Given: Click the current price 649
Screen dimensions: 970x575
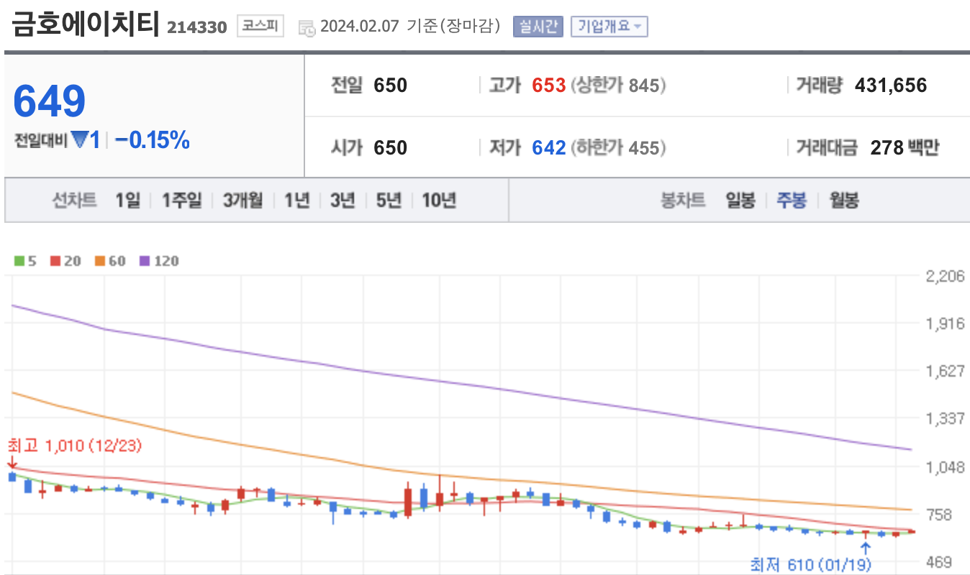Looking at the screenshot, I should point(50,101).
